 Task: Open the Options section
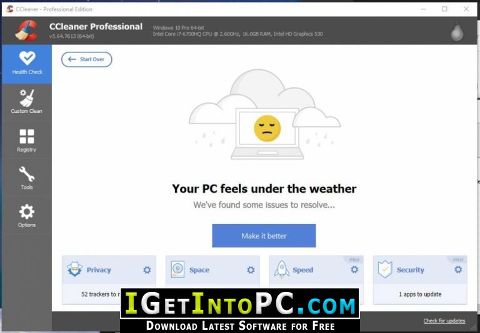click(x=27, y=216)
